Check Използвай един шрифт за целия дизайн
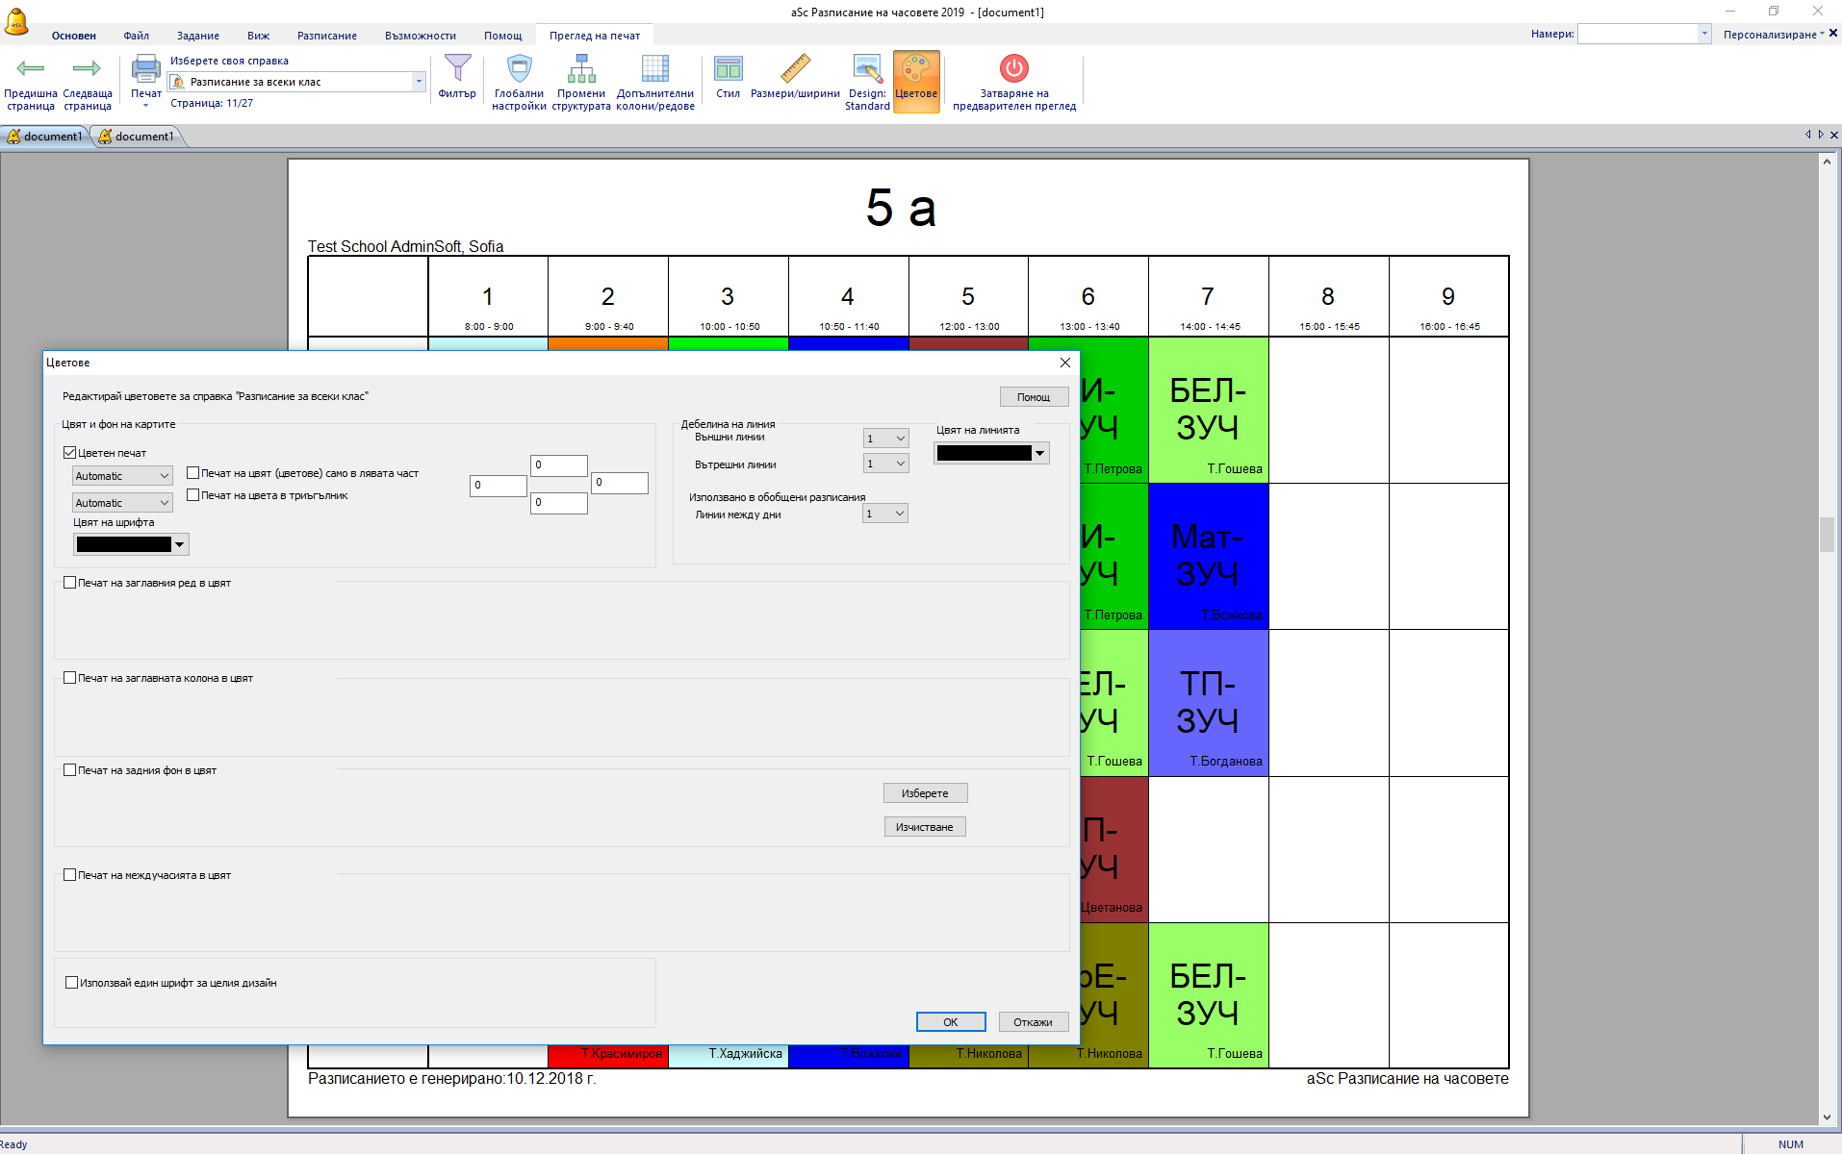This screenshot has height=1154, width=1842. (72, 982)
